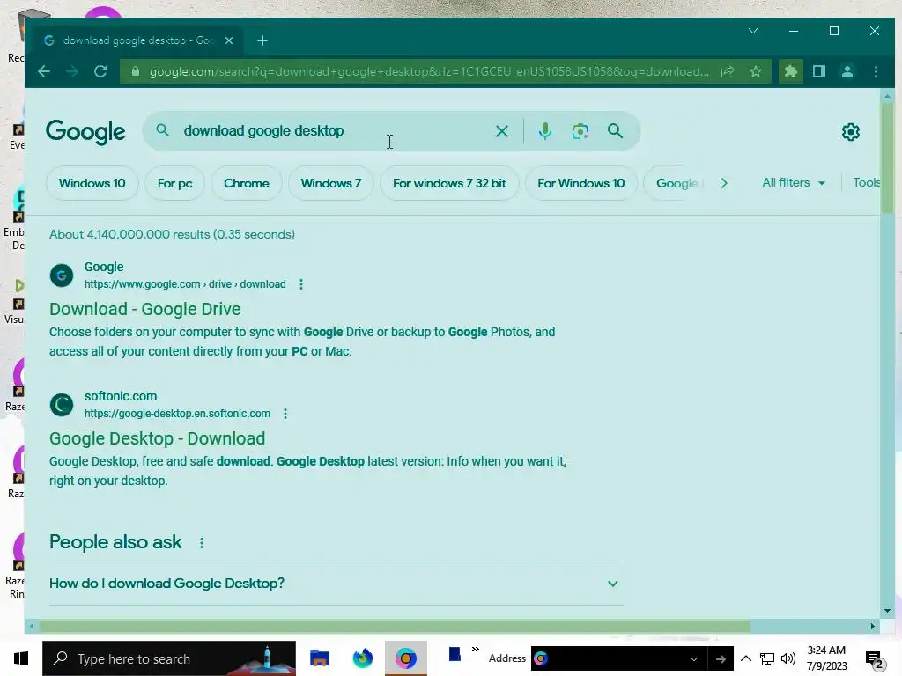This screenshot has width=902, height=676.
Task: Click the Google search magnifier button
Action: click(615, 131)
